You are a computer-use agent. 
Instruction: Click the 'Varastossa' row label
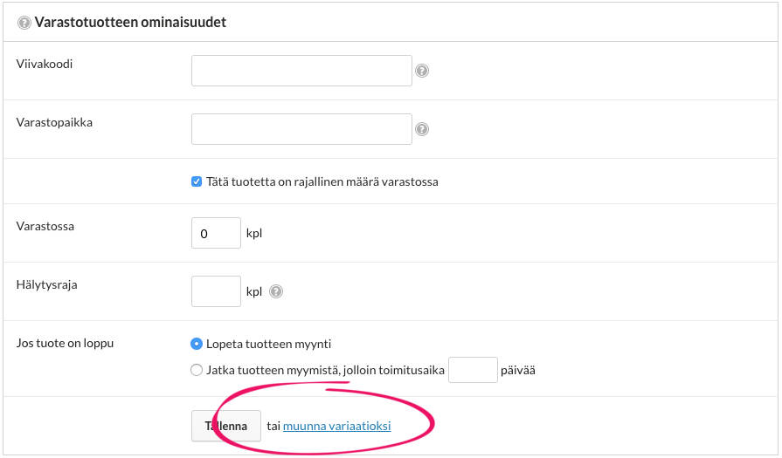coord(45,226)
